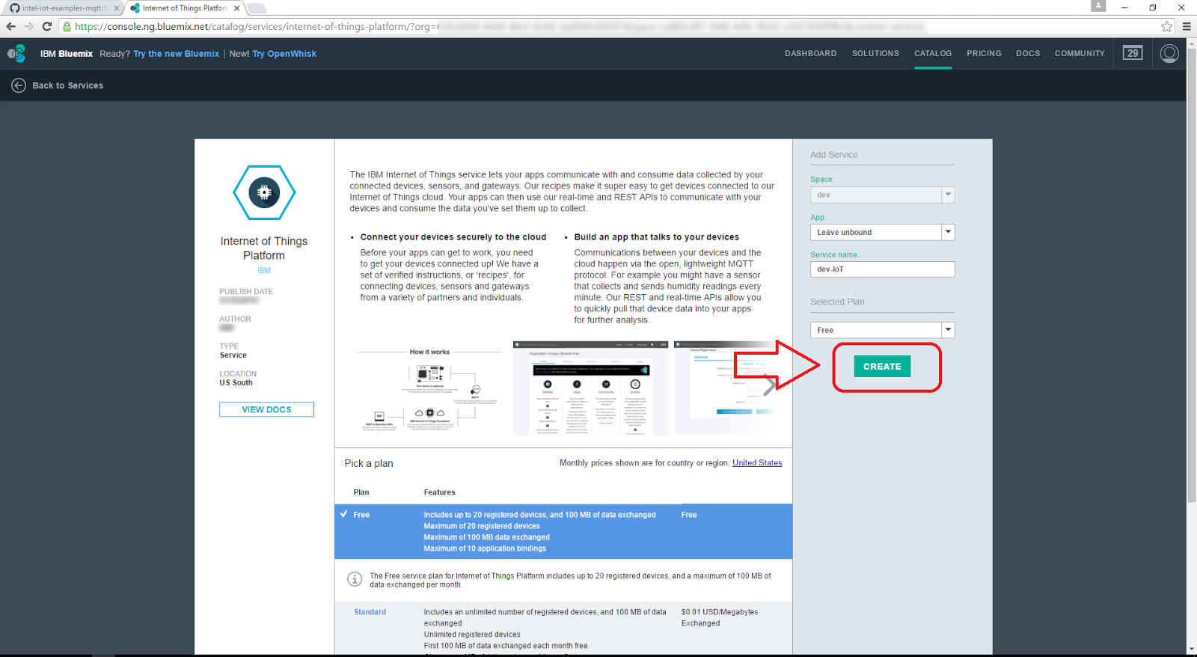Close the intel-iot-examples-mqtt browser tab
Screen dimensions: 1197x657
tap(116, 8)
